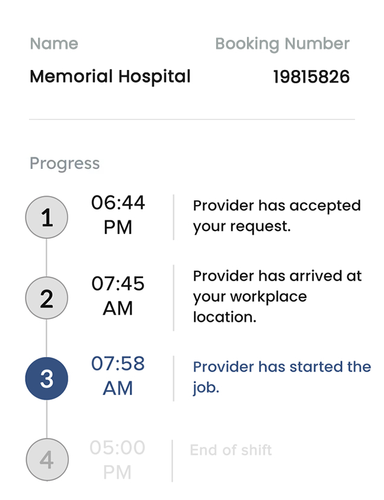
Task: Tap the Progress section heading
Action: (65, 163)
